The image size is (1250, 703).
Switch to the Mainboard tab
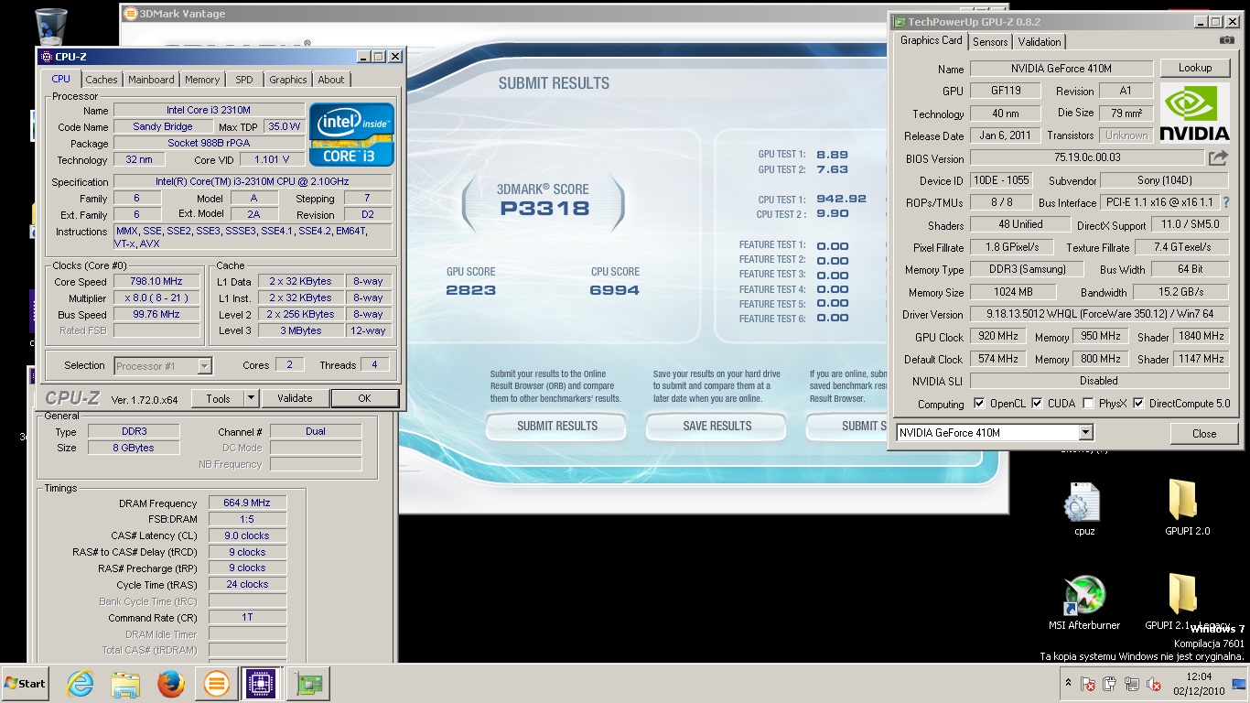coord(151,80)
